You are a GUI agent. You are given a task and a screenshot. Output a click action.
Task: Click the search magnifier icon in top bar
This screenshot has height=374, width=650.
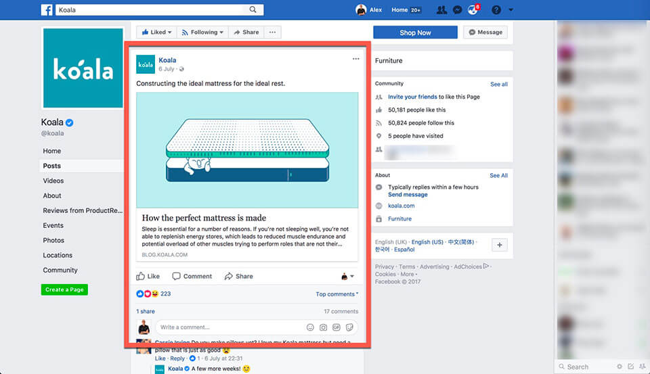pos(253,9)
